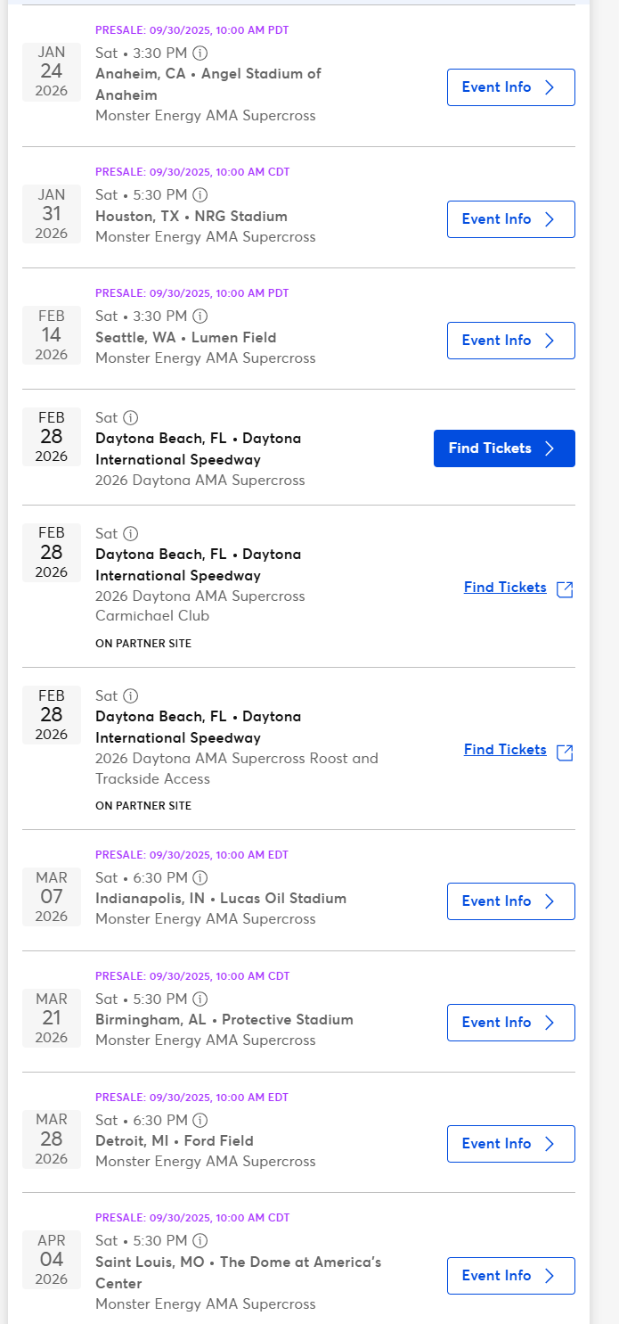619x1324 pixels.
Task: Click the external link icon beside Carmichael Club tickets
Action: 565,588
